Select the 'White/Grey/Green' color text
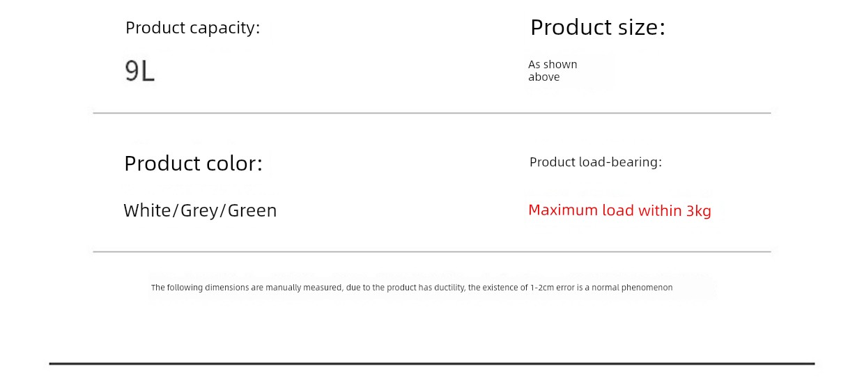Viewport: 864px width, 390px height. pyautogui.click(x=200, y=210)
